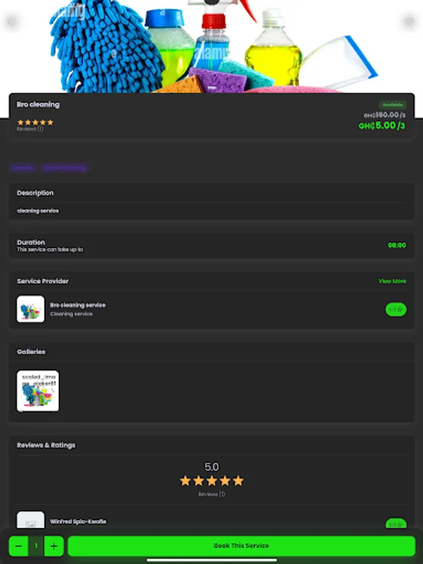Open the gallery image thumbnail
Image resolution: width=423 pixels, height=564 pixels.
tap(38, 391)
